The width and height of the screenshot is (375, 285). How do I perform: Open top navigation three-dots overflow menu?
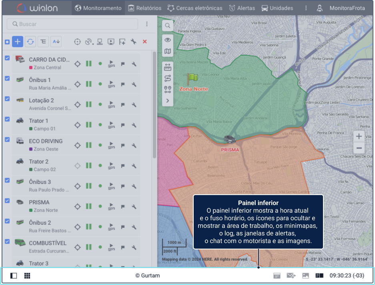point(306,8)
